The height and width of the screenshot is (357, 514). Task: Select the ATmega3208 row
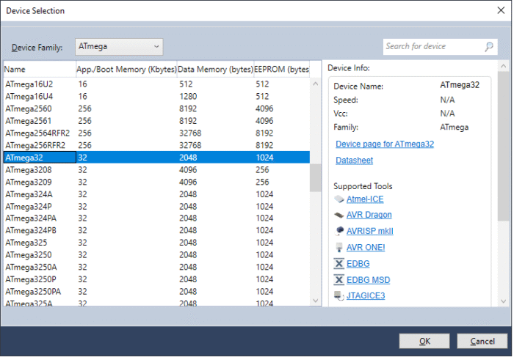point(156,170)
